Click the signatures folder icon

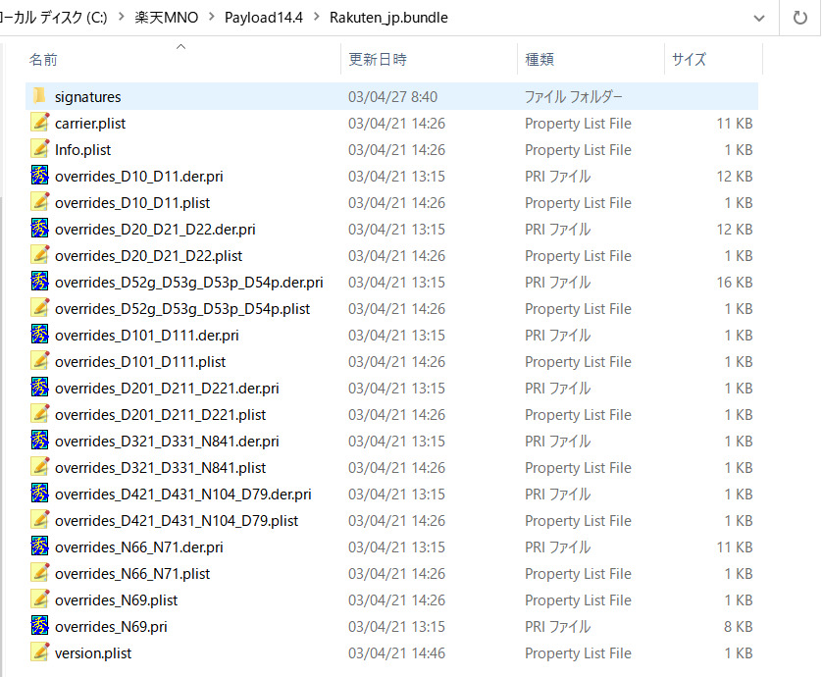39,96
